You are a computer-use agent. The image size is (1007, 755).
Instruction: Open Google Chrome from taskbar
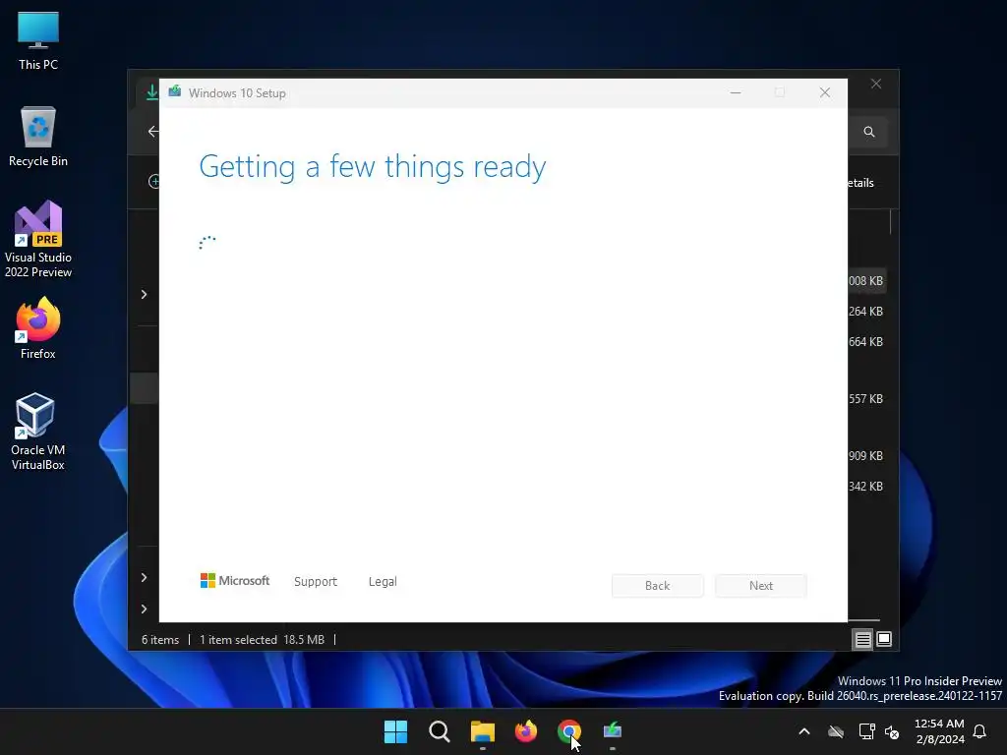(x=569, y=731)
